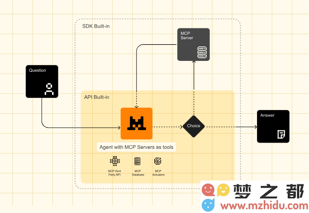Viewport: 309px width, 213px height.
Task: Select the black Choice diamond node
Action: [x=194, y=126]
